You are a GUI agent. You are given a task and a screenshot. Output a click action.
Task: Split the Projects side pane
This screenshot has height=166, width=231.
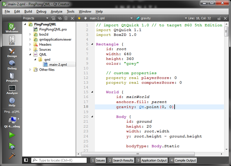(x=66, y=18)
